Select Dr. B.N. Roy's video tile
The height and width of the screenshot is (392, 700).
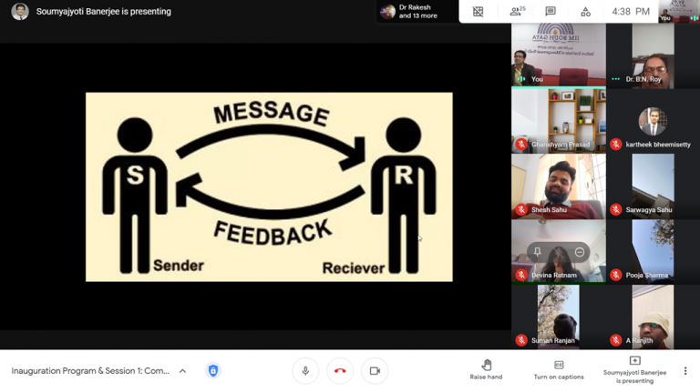click(653, 55)
